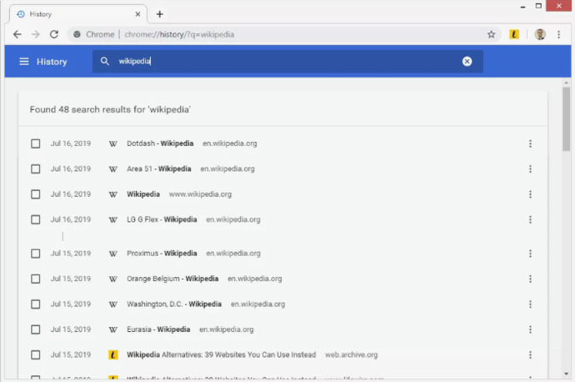Viewport: 575px width, 382px height.
Task: Open the user profile avatar
Action: pyautogui.click(x=540, y=34)
